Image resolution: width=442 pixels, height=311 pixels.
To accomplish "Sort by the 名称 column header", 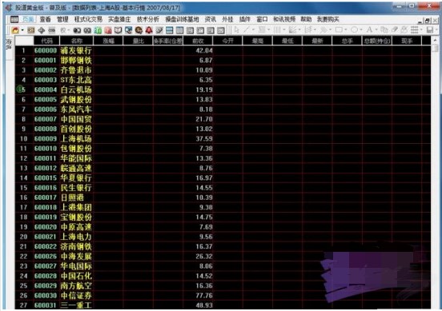I will [x=77, y=41].
